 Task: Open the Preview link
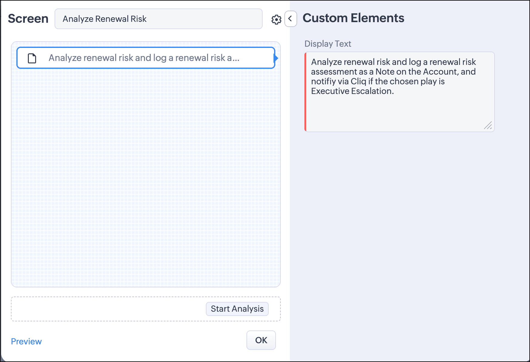(x=26, y=341)
